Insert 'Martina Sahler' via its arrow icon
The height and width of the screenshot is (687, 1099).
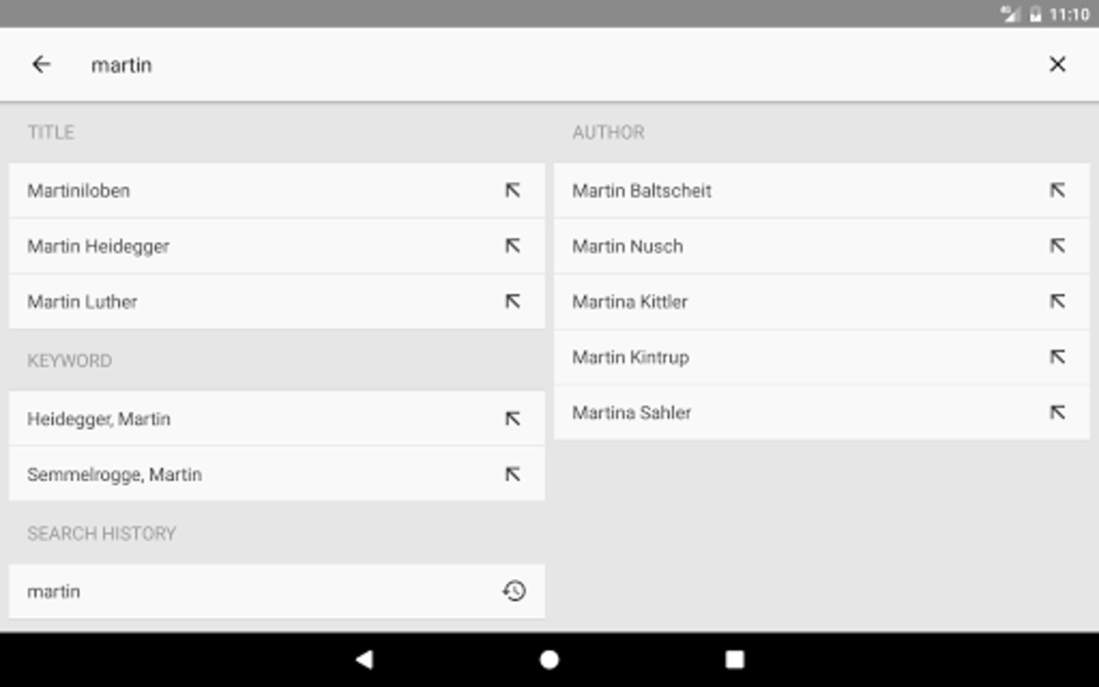pos(1058,412)
